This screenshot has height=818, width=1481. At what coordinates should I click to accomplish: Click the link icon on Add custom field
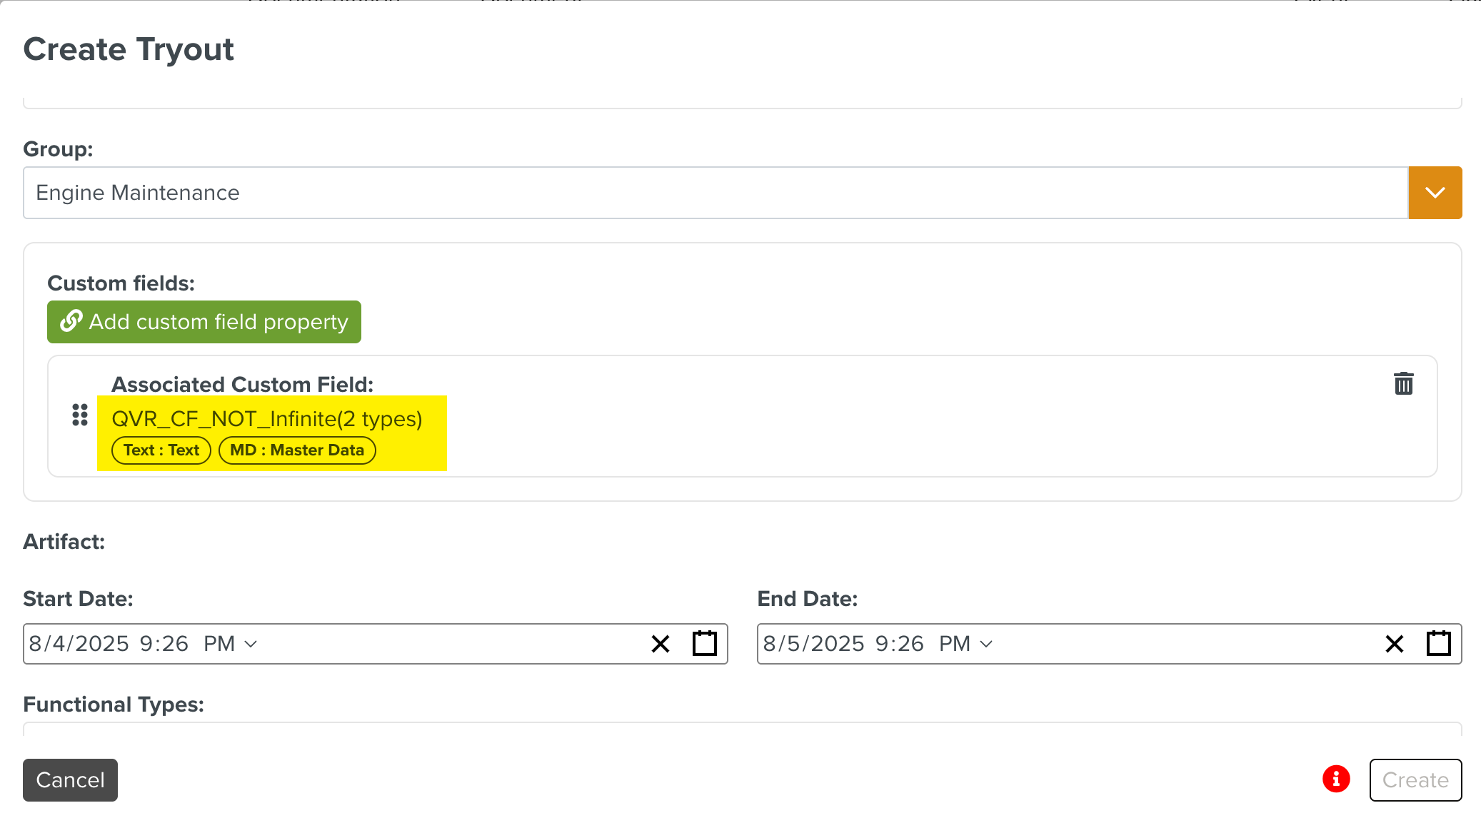pos(71,321)
